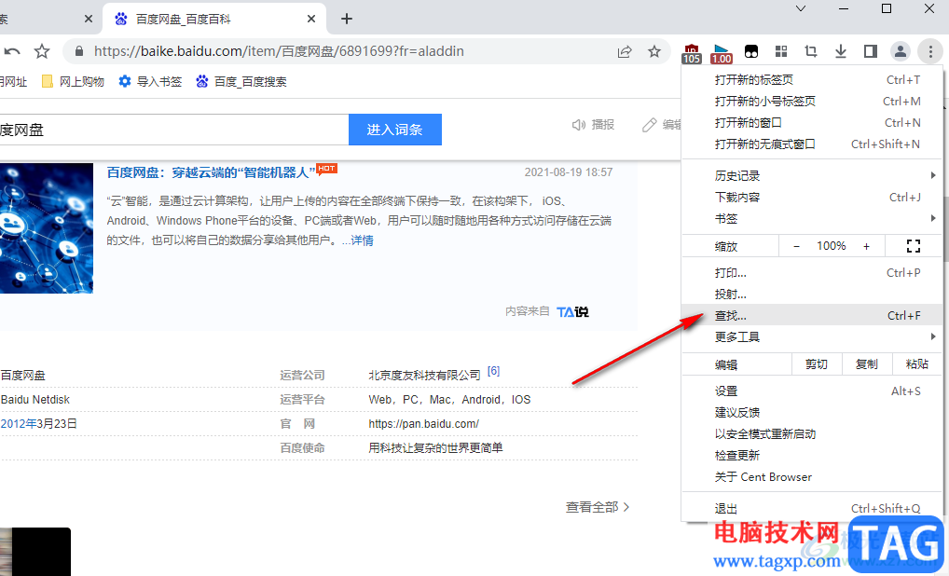Click the https://pan.baidu.com/ text
The image size is (949, 576).
click(x=423, y=423)
